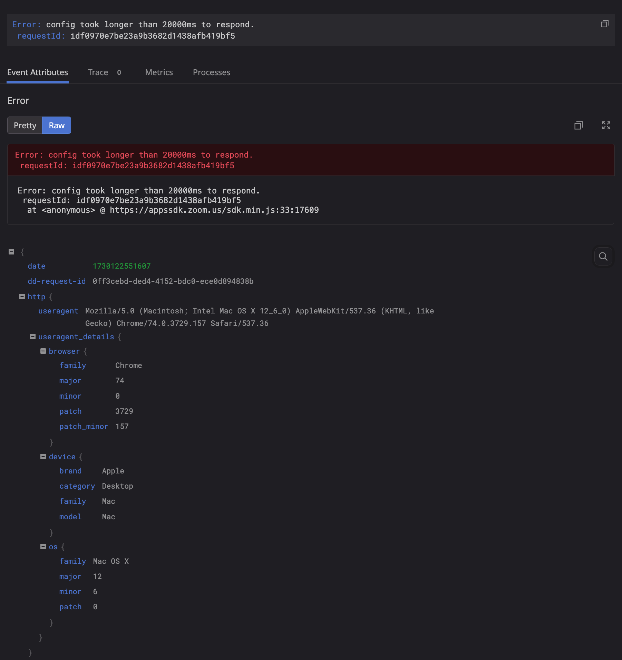This screenshot has height=660, width=622.
Task: Copy the error message header
Action: (x=604, y=24)
